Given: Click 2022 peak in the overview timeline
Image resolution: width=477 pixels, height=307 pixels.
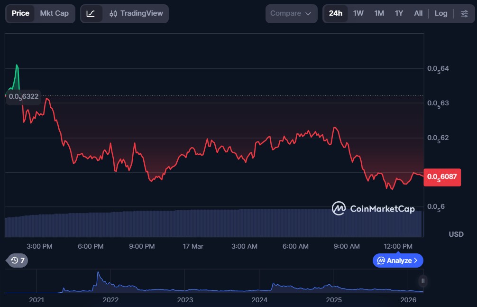Looking at the screenshot, I should tap(98, 274).
